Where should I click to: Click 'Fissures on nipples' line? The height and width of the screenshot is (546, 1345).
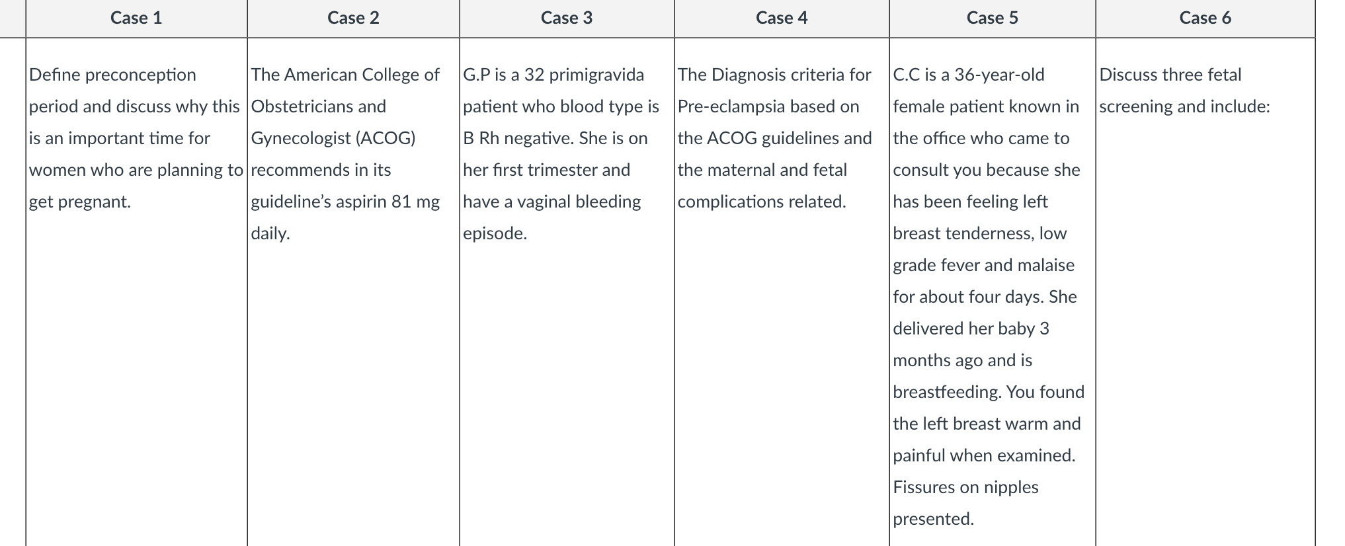click(x=965, y=487)
